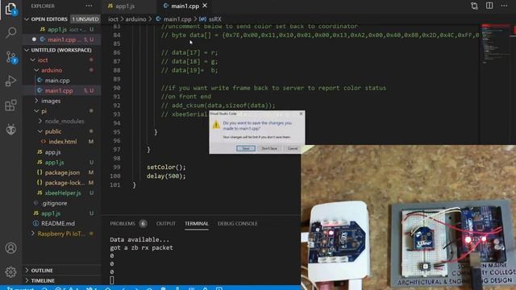Click the compare changes icon in editor toolbar
Image resolution: width=516 pixels, height=290 pixels.
point(474,6)
